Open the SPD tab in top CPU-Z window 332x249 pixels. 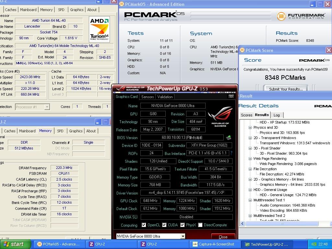61,10
